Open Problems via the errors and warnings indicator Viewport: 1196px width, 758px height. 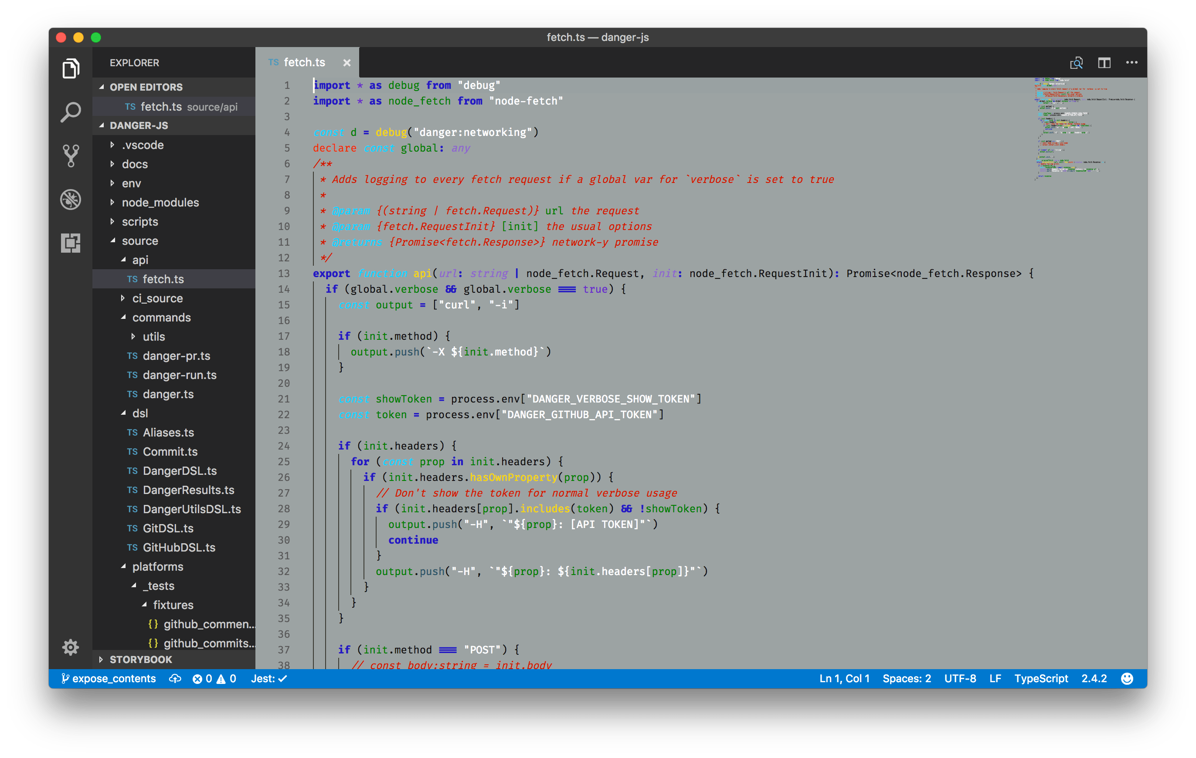[x=214, y=678]
